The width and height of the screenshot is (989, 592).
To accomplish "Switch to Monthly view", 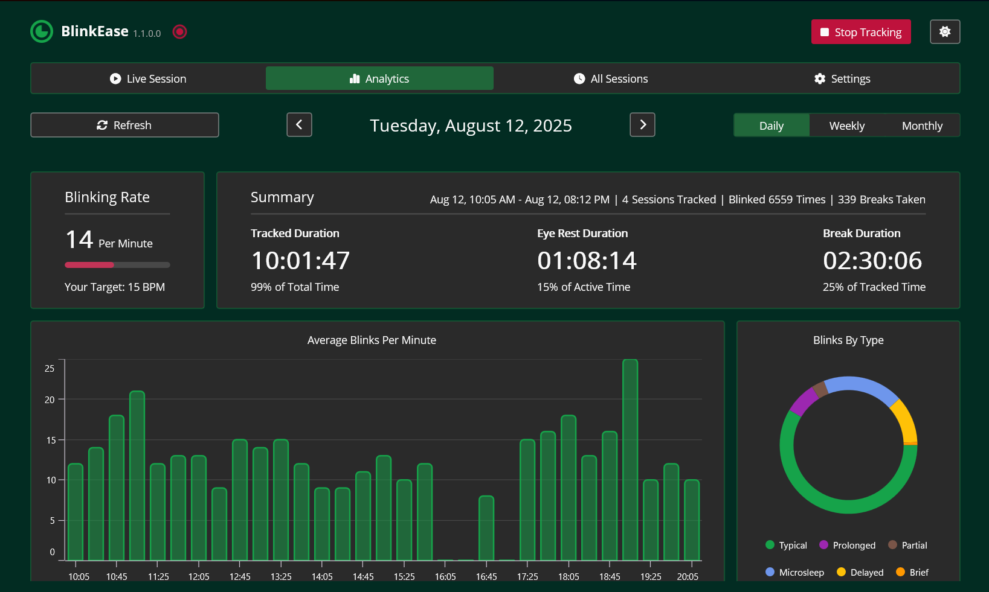I will click(922, 126).
